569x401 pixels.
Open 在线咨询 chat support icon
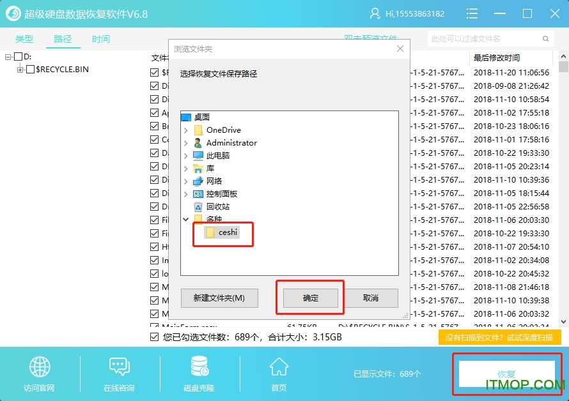point(118,367)
